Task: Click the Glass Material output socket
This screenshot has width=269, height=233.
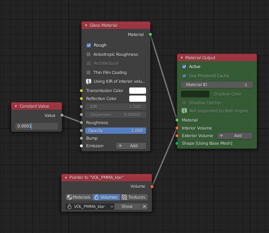Action: click(150, 34)
